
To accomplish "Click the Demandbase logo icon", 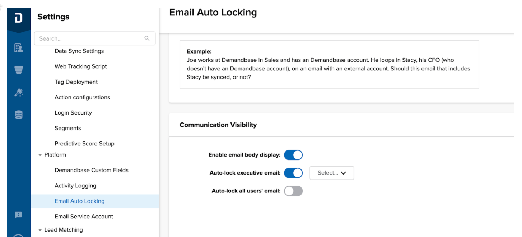I will pyautogui.click(x=19, y=19).
